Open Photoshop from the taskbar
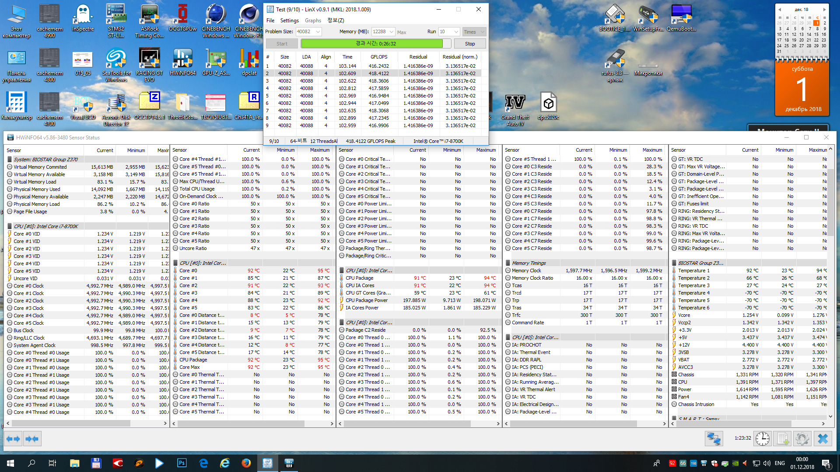840x472 pixels. click(182, 463)
